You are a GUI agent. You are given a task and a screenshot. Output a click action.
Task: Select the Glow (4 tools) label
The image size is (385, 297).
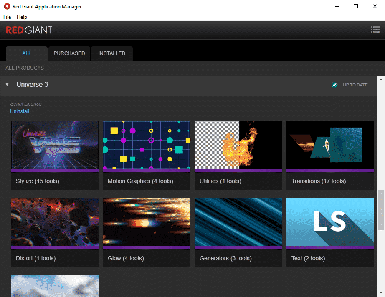pyautogui.click(x=126, y=259)
